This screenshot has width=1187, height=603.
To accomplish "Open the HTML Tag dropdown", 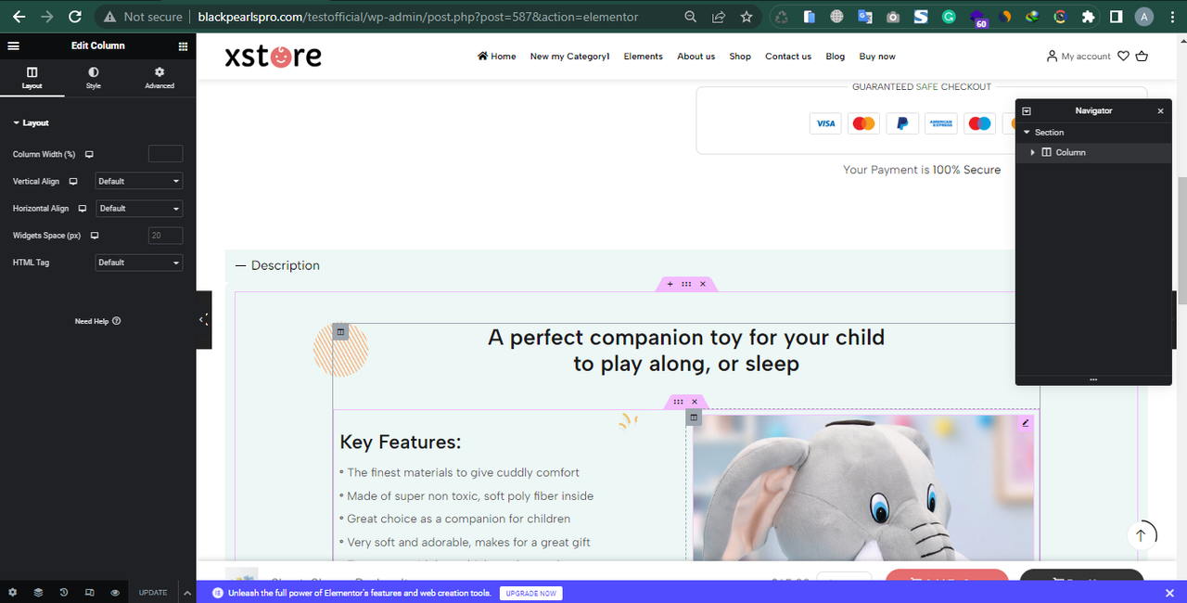I will point(139,263).
